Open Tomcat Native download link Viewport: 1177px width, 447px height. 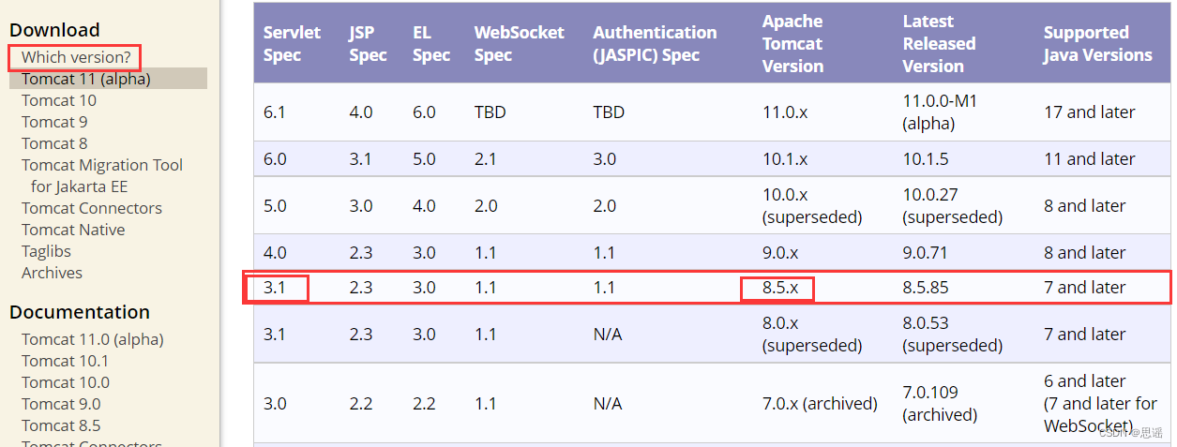pos(73,230)
